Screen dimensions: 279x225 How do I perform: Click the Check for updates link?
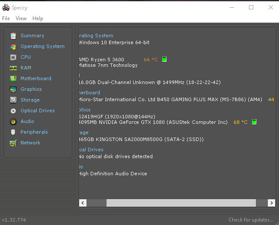coord(251,220)
